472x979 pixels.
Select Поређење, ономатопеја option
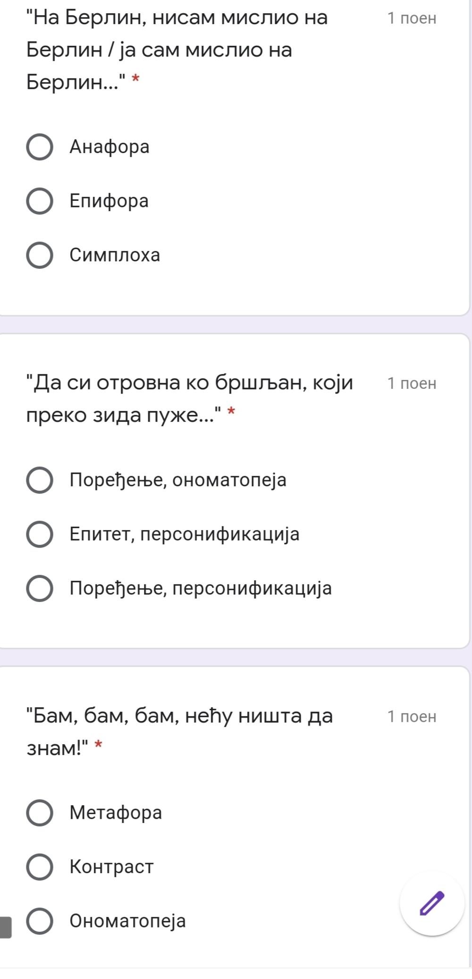coord(40,481)
